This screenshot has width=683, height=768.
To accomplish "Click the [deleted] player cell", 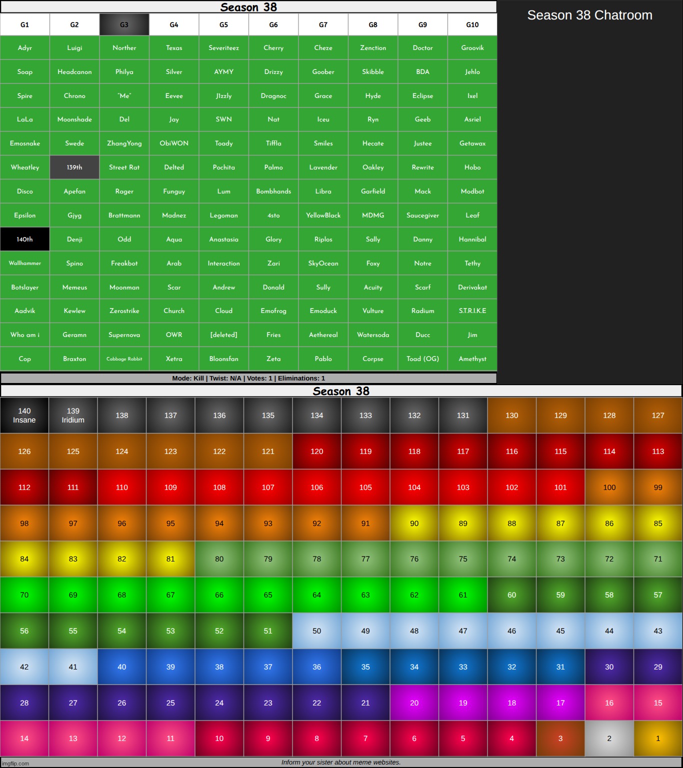I will 223,335.
